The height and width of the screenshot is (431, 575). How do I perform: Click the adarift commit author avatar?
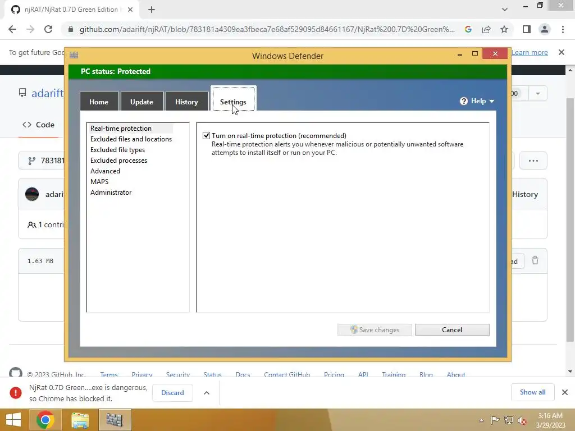(x=32, y=194)
